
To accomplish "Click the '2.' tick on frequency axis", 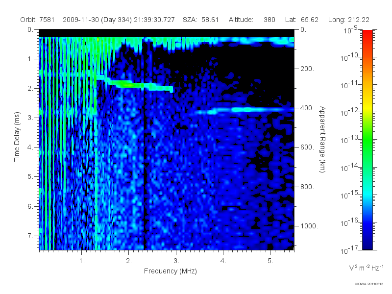I will (129, 261).
